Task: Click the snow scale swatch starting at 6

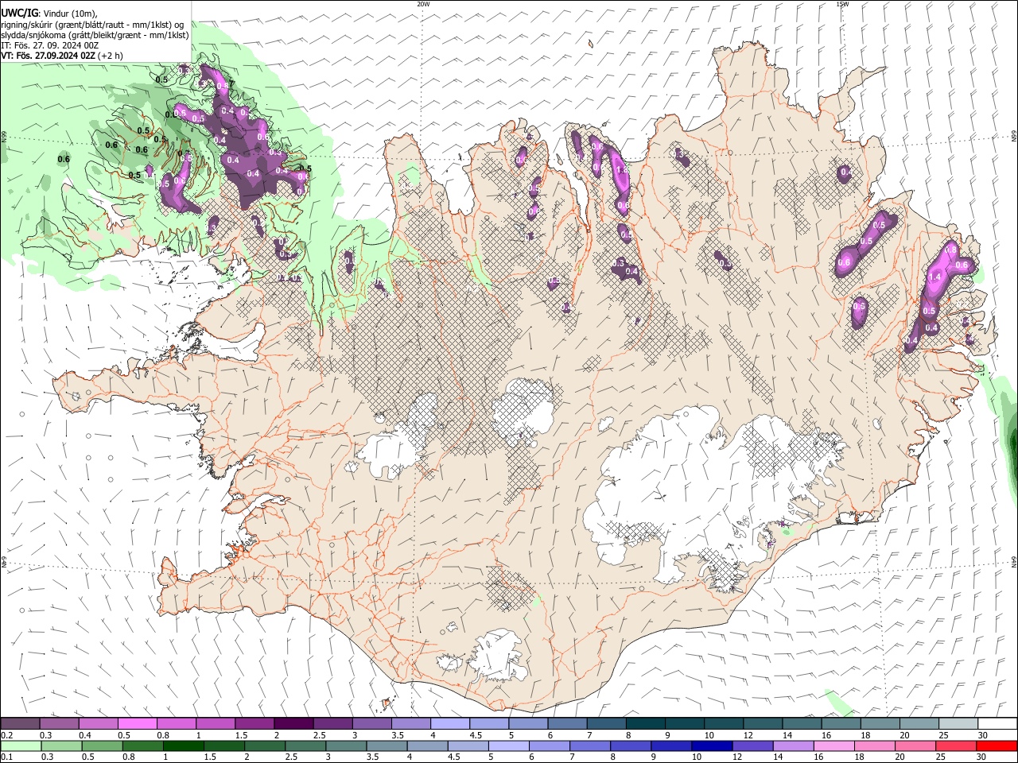Action: [x=567, y=724]
